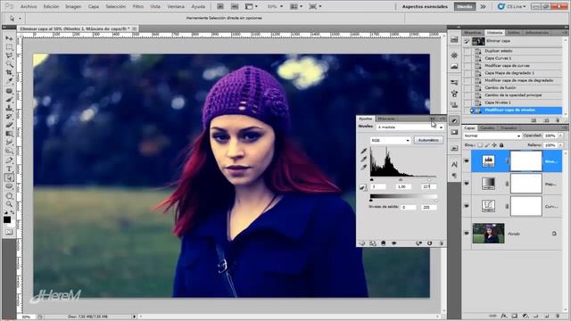Screen dimensions: 571x321
Task: Toggle lock image pixels
Action: point(487,145)
